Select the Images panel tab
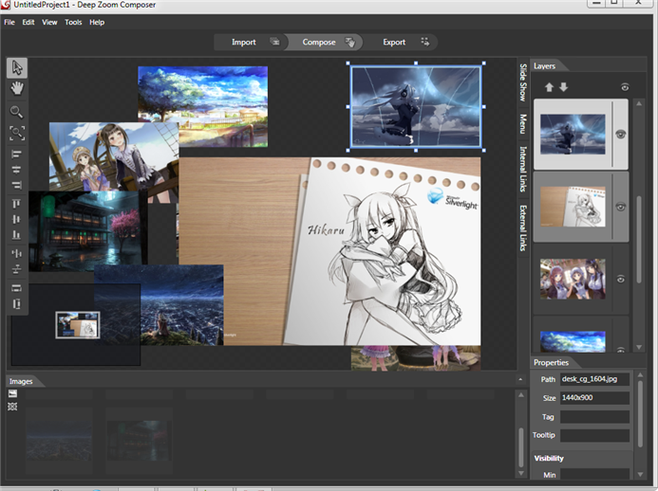Viewport: 658px width, 491px height. pos(21,381)
